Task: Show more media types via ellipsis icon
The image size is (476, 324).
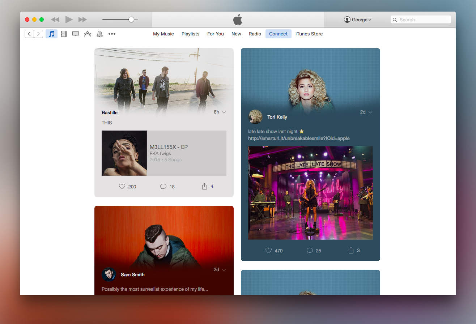Action: (112, 34)
